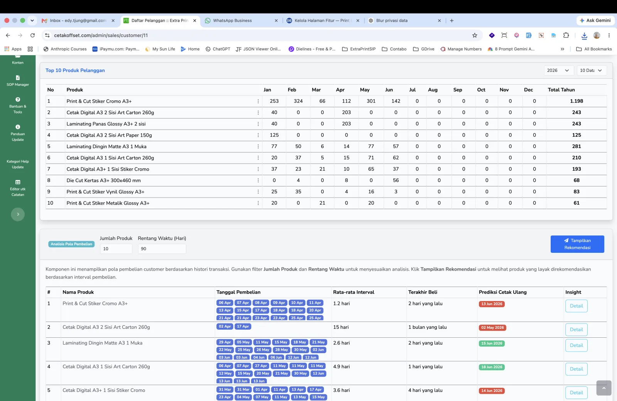Open All Bookmarks folder
The image size is (617, 401).
[x=594, y=49]
